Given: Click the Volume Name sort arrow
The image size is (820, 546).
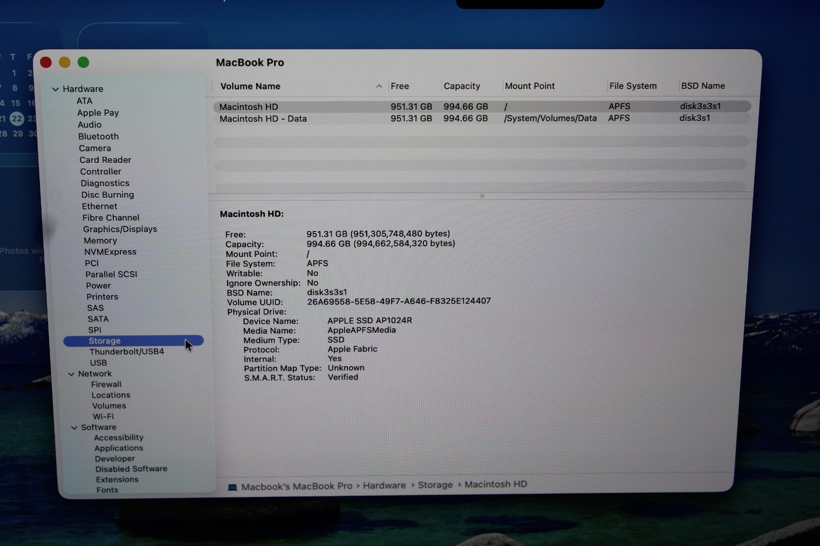Looking at the screenshot, I should tap(379, 86).
